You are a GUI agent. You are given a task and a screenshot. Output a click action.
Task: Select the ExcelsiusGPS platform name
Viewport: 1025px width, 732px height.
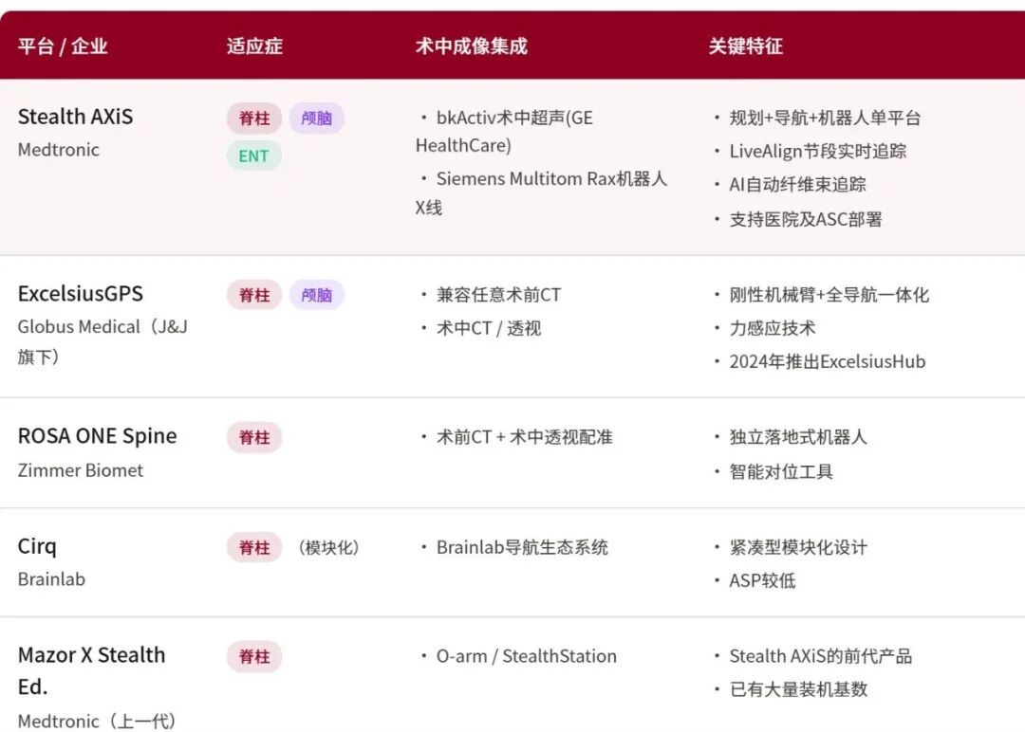coord(80,293)
